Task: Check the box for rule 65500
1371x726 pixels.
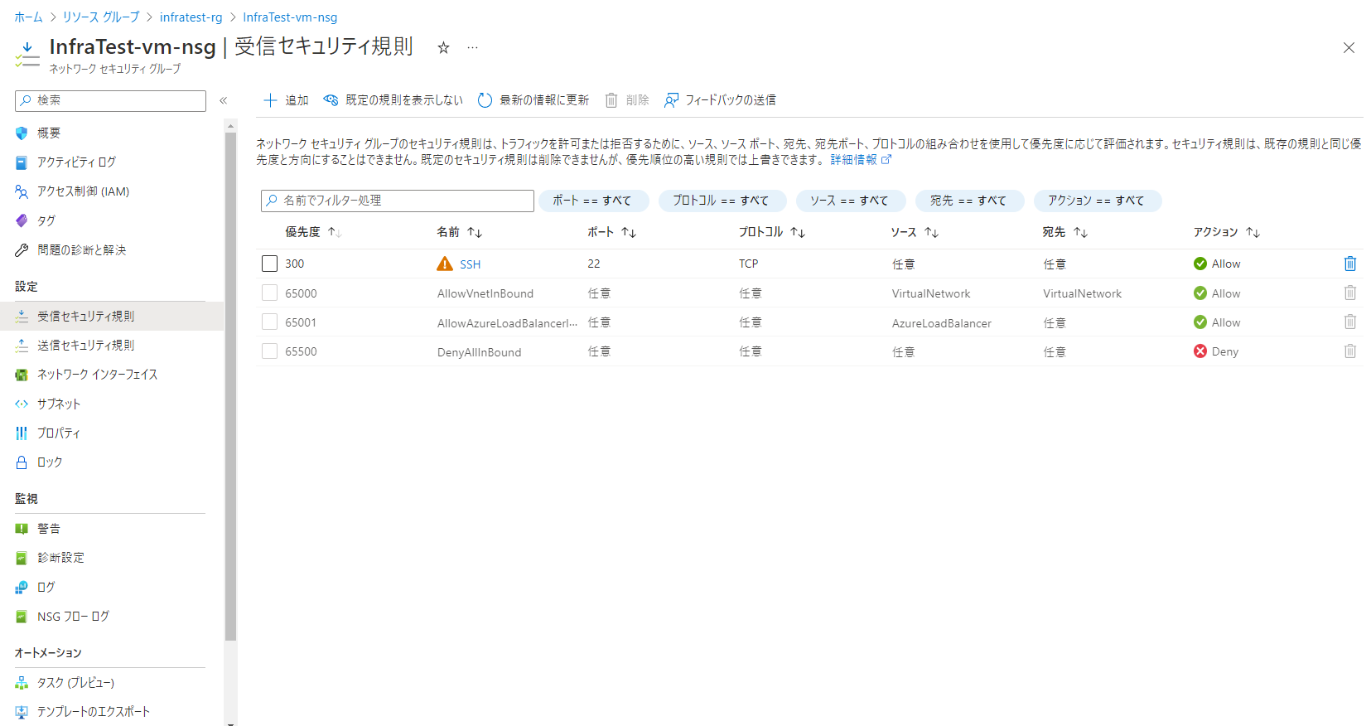Action: tap(269, 351)
